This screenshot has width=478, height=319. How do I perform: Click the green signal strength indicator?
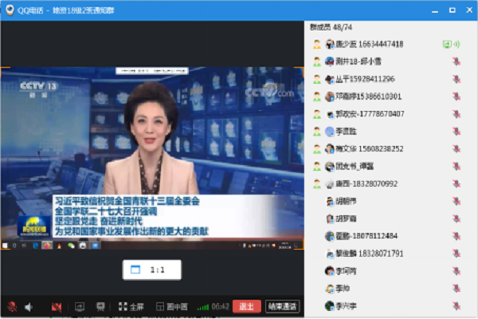202,306
